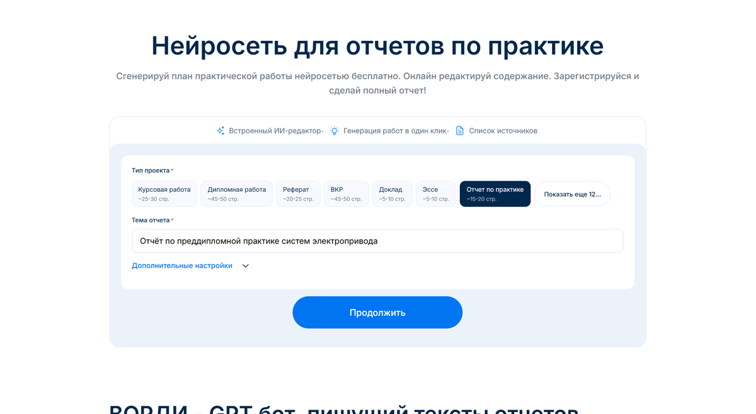Choose Реферат as project type

298,194
